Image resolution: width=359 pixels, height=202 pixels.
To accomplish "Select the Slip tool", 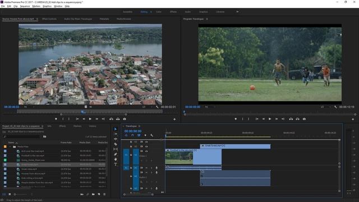I will point(116,149).
